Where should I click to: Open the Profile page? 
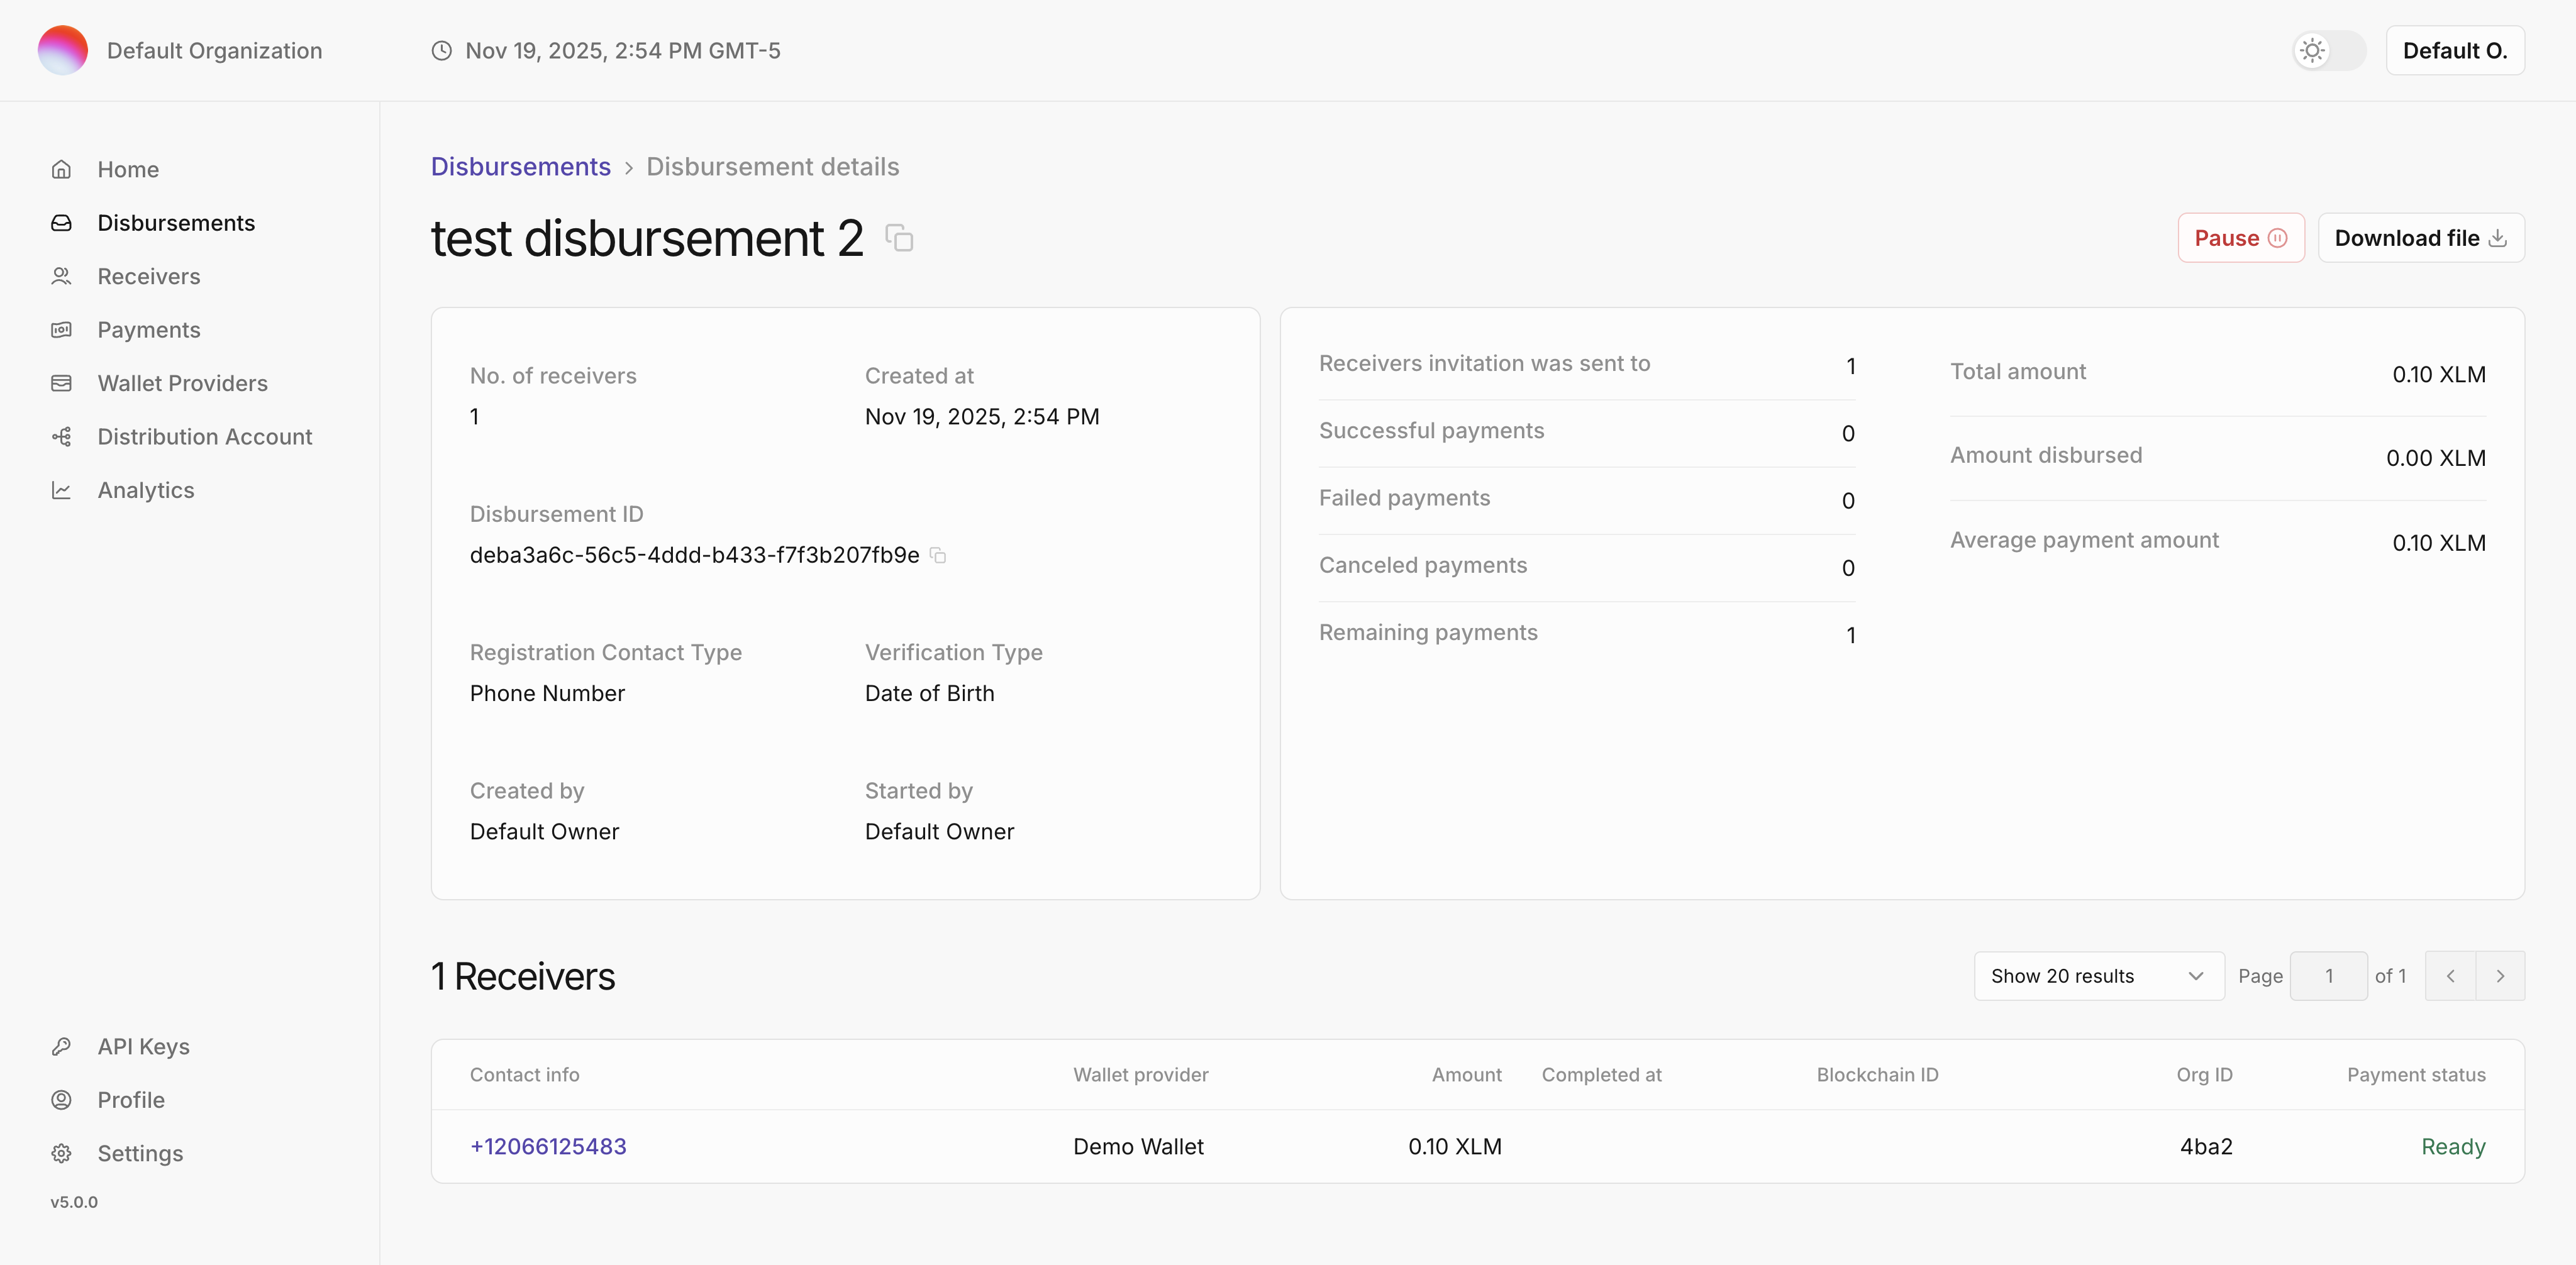[x=131, y=1100]
